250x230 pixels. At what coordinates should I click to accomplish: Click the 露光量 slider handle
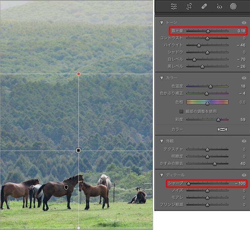[x=208, y=31]
